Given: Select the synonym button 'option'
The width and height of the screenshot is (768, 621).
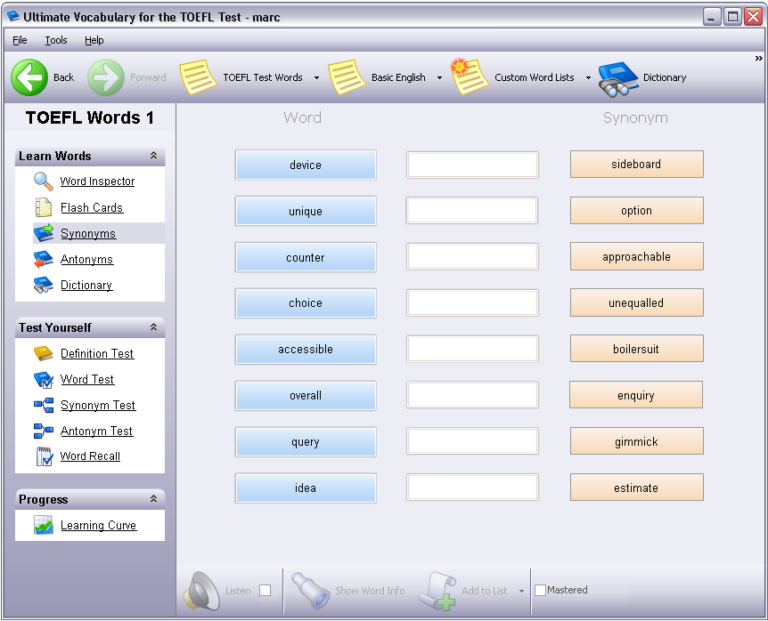Looking at the screenshot, I should click(637, 210).
